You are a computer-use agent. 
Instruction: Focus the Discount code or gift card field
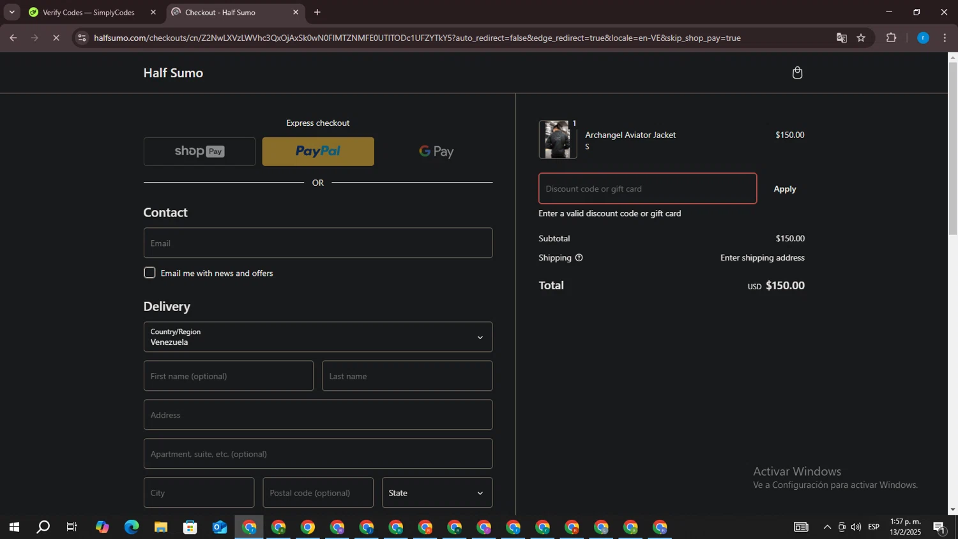click(648, 188)
